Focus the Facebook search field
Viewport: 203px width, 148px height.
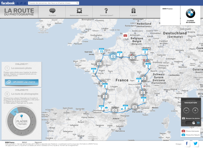coord(52,3)
